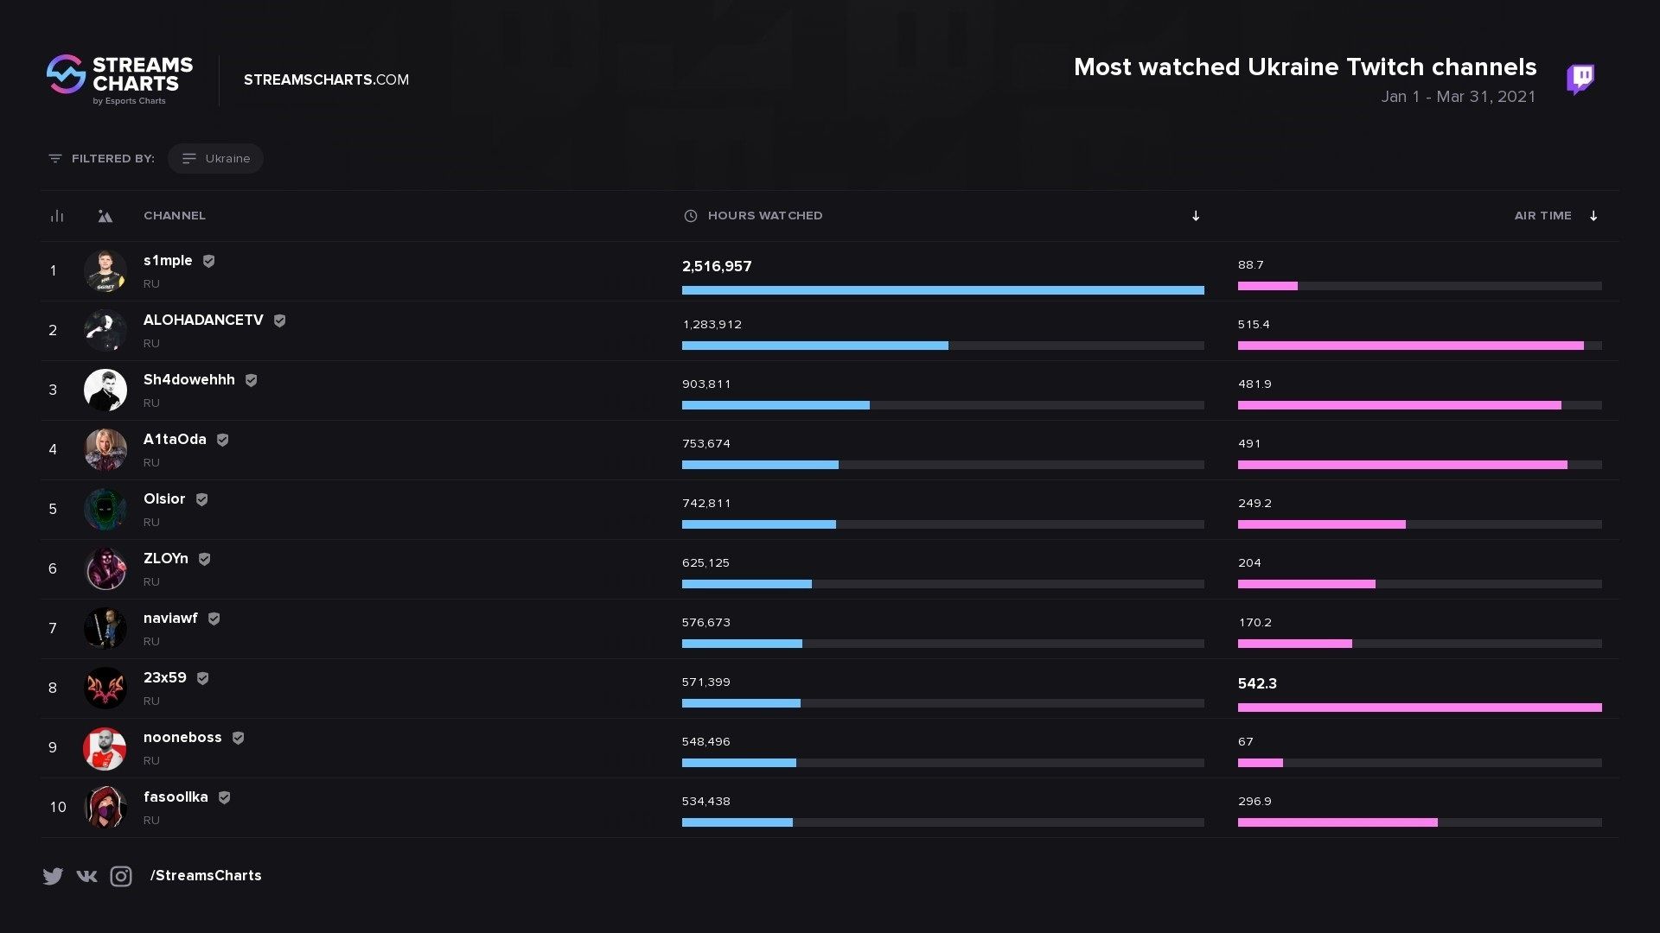This screenshot has width=1660, height=933.
Task: Click ALOHADANCETV's pink air time bar
Action: click(1411, 346)
